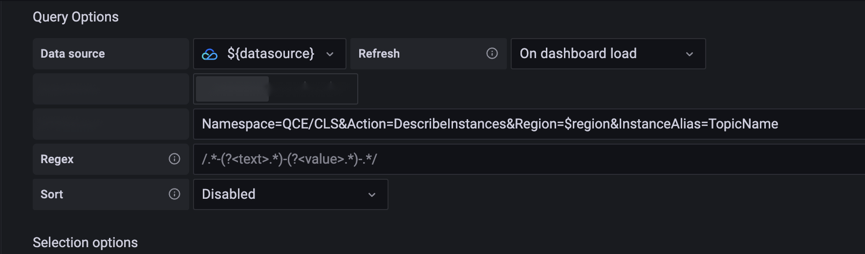Click the Regex label
The height and width of the screenshot is (254, 865).
pos(57,159)
